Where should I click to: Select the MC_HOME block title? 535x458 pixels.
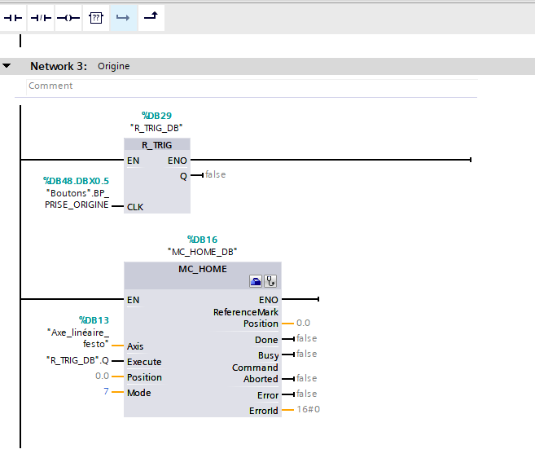click(203, 269)
